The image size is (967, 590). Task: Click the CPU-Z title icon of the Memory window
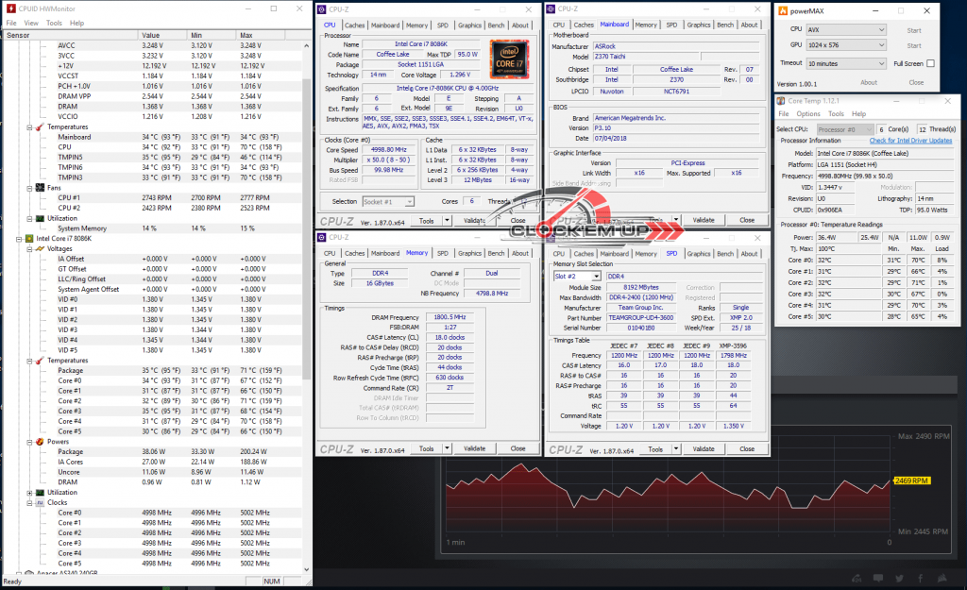[x=322, y=237]
